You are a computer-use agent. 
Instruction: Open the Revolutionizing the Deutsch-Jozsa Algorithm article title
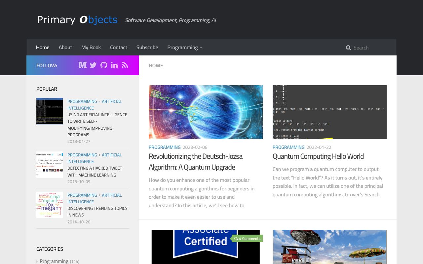point(196,162)
